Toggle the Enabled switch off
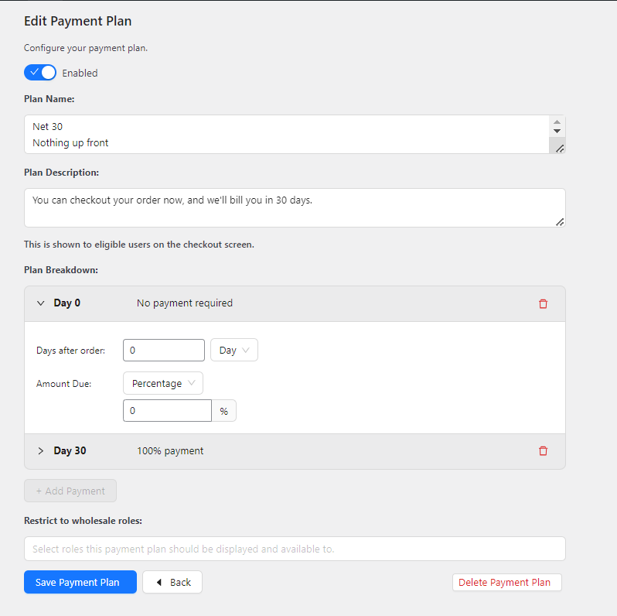Screen dimensions: 617x616 (40, 73)
